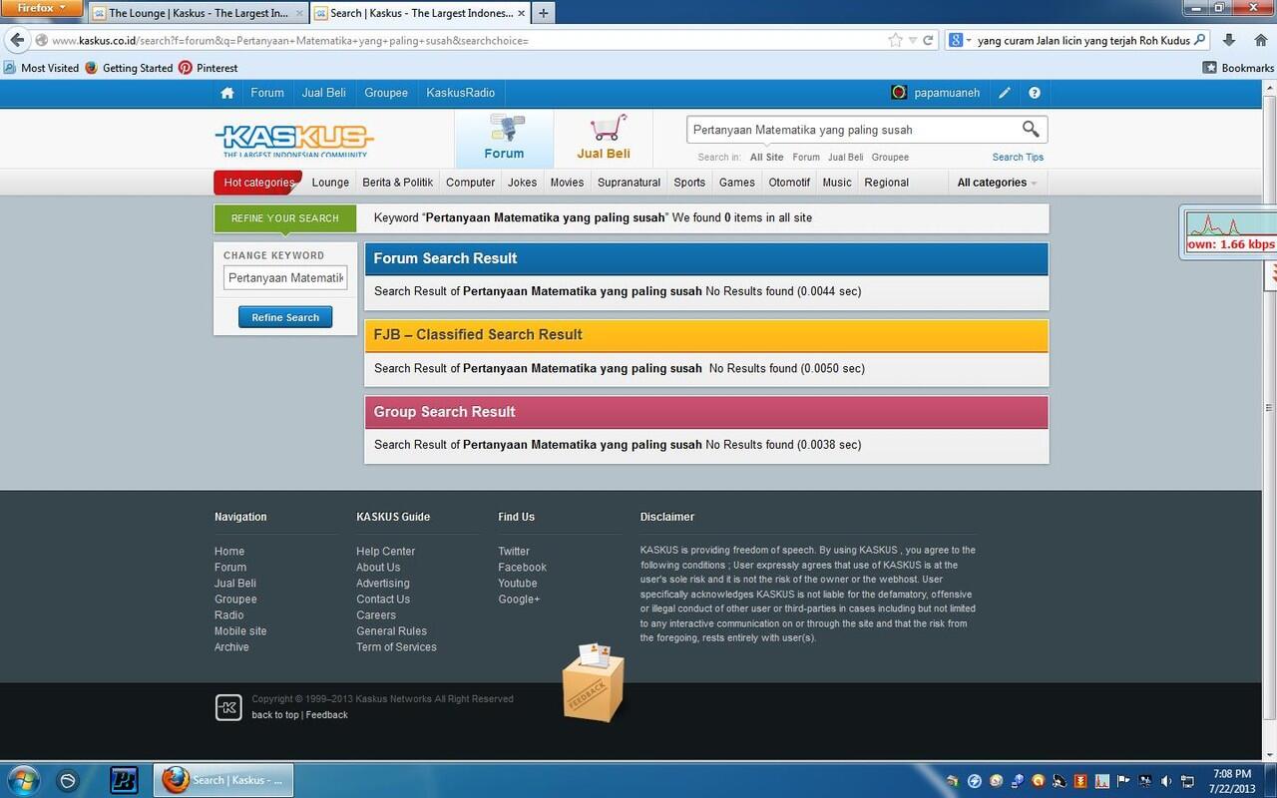Click the magnifier search icon in Kaskus search box
The height and width of the screenshot is (798, 1277).
[x=1031, y=129]
